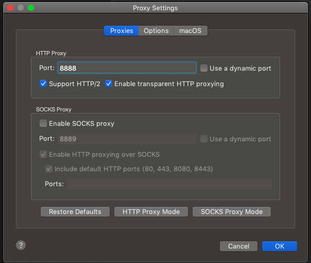Click the green zoom window button
This screenshot has height=263, width=311.
pos(31,8)
